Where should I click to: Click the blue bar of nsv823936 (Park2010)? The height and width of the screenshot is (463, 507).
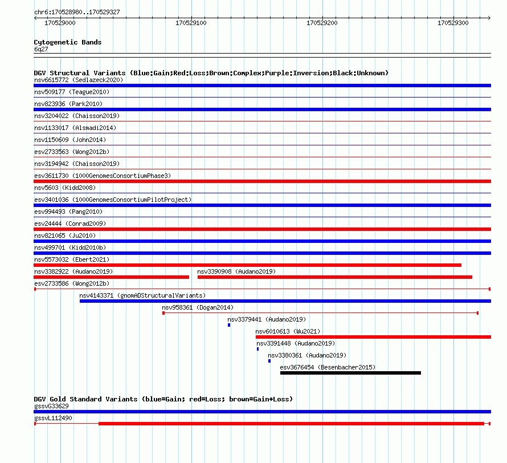pos(262,109)
